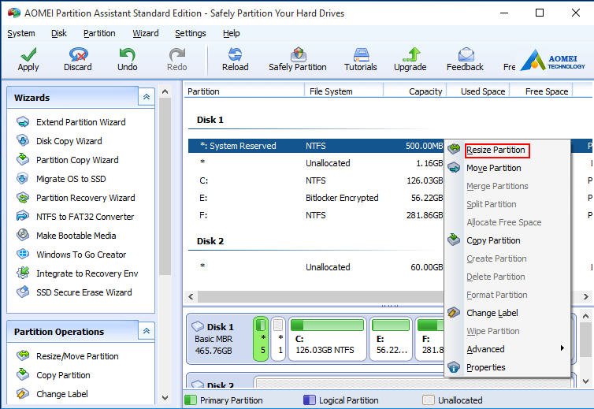Open the Partition Copy Wizard
Viewport: 594px width, 409px height.
(x=77, y=160)
